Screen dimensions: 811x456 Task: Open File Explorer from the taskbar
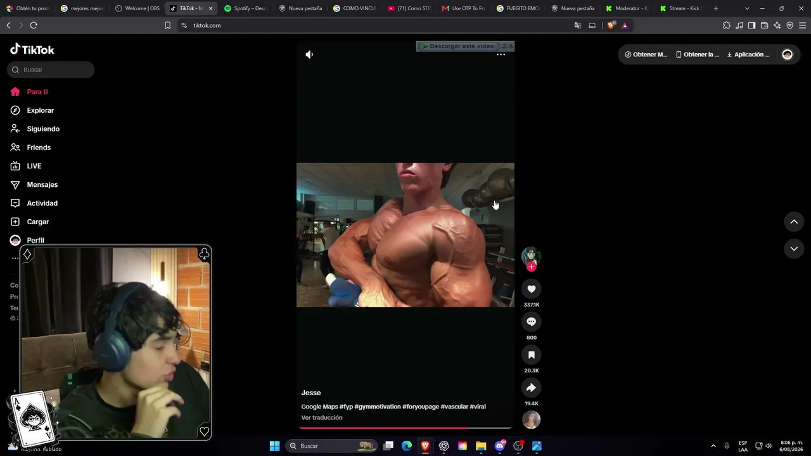[x=481, y=446]
